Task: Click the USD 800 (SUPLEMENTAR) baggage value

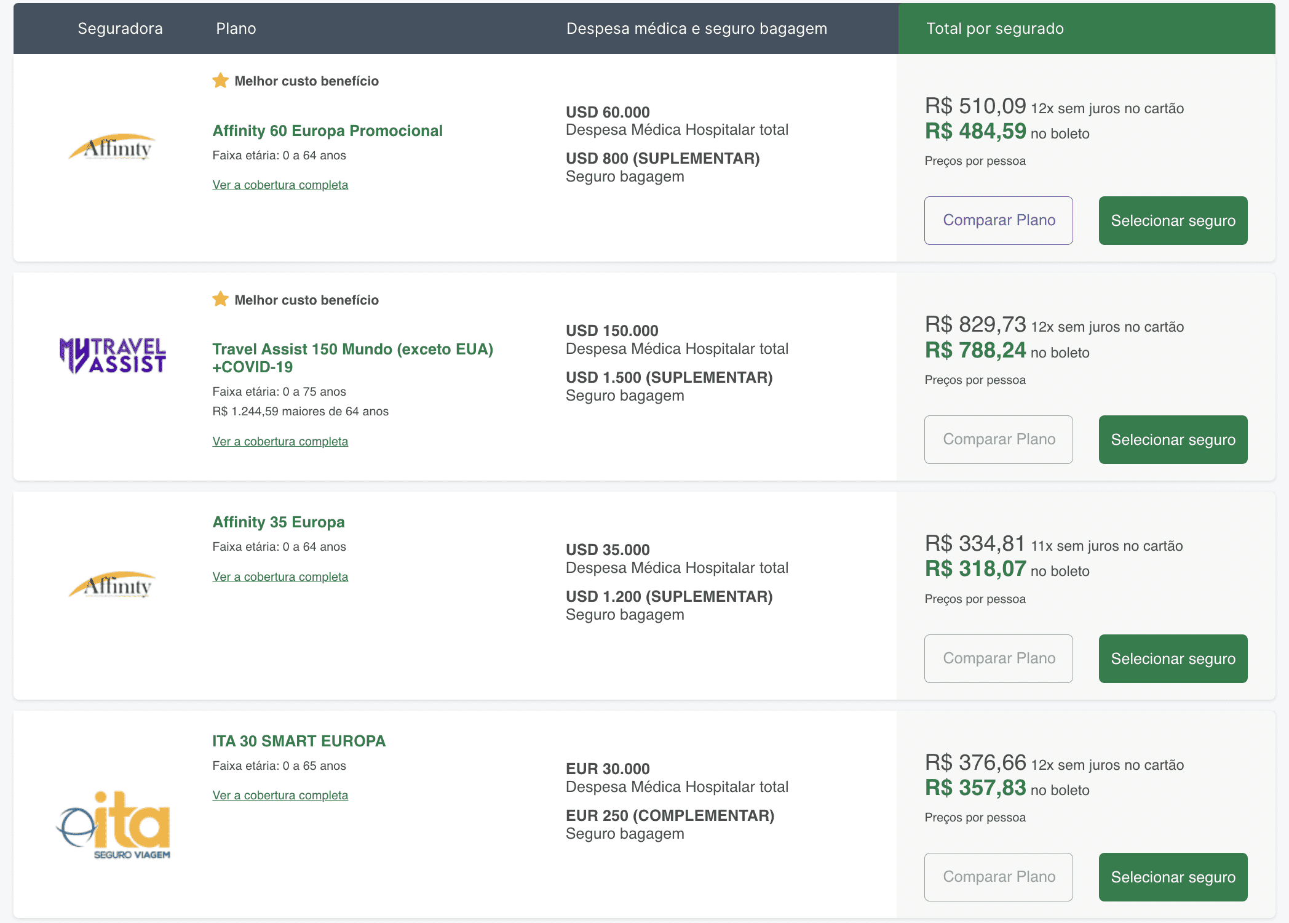Action: pos(663,158)
